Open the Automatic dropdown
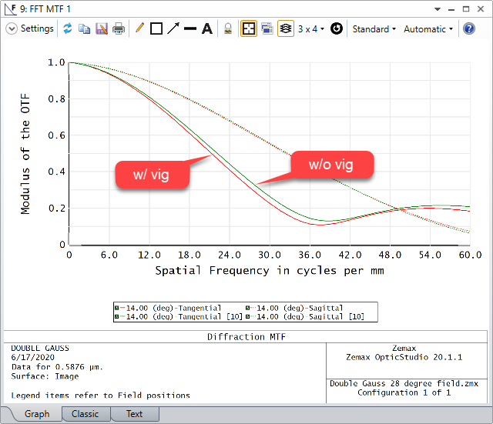The height and width of the screenshot is (424, 493). tap(428, 29)
